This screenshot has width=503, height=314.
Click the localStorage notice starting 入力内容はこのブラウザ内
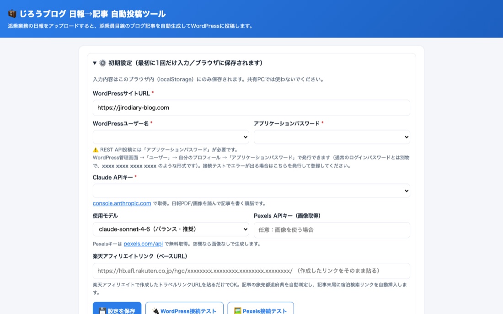pyautogui.click(x=209, y=79)
